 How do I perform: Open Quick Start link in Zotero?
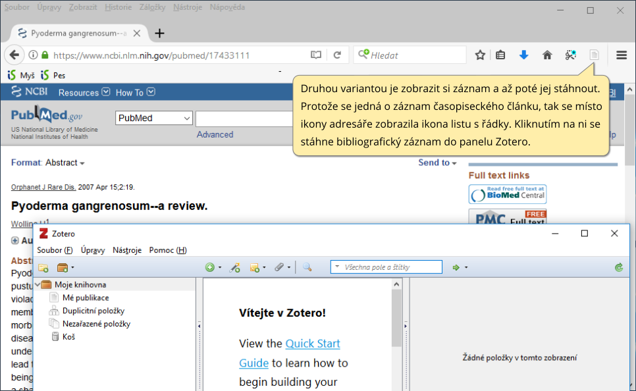(x=313, y=344)
